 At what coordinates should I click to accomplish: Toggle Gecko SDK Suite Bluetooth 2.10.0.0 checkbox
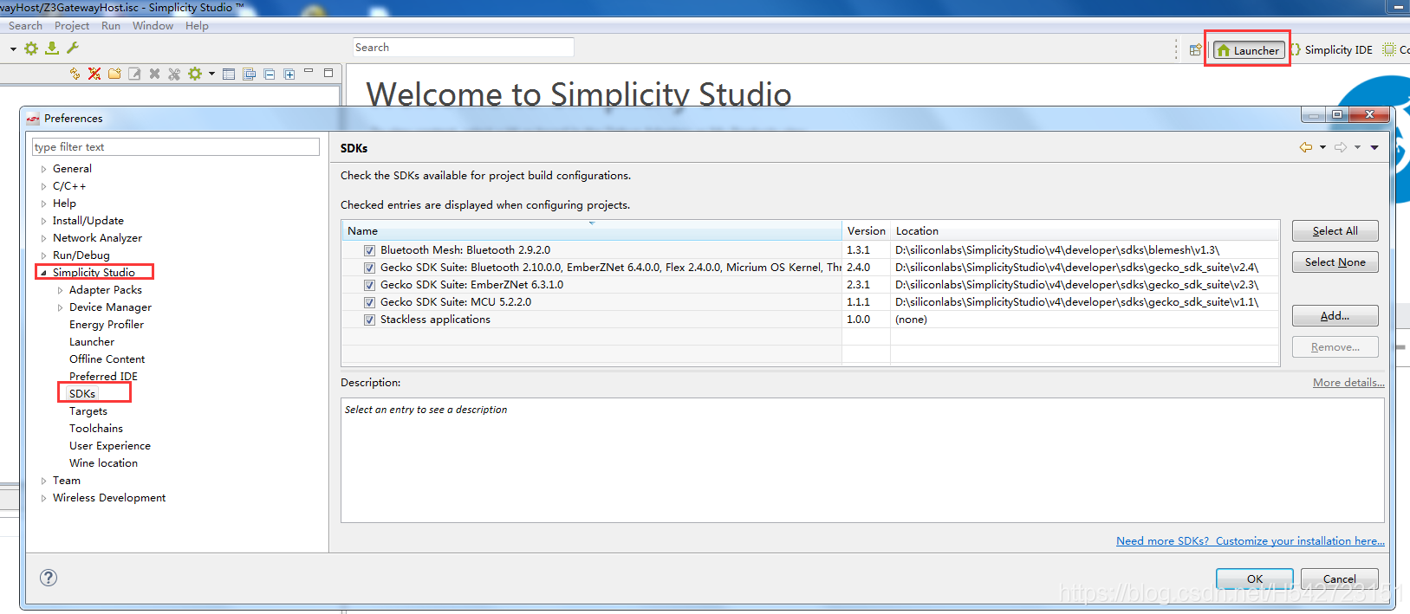pyautogui.click(x=369, y=268)
